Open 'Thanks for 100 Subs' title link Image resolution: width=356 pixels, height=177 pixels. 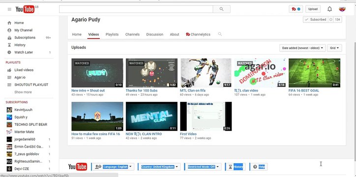point(142,90)
